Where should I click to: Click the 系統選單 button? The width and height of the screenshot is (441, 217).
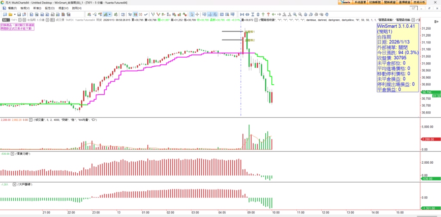[359, 3]
